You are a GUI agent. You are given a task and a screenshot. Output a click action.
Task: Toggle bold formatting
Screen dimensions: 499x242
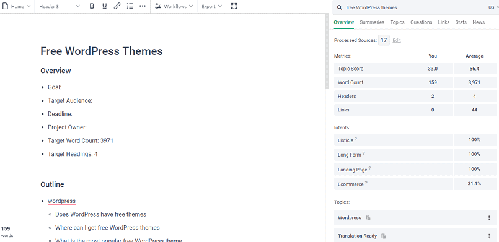[x=92, y=6]
